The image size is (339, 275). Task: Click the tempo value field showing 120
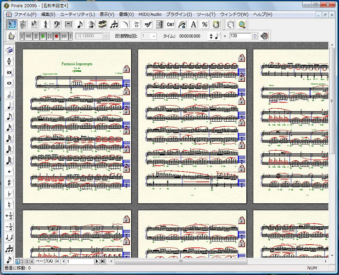coord(241,36)
